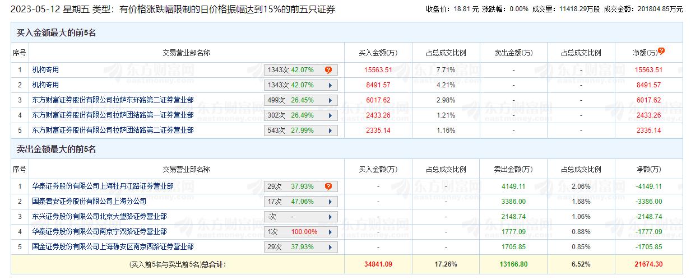Expand the 543次 27.99% statistics box
The image size is (691, 280).
click(301, 130)
